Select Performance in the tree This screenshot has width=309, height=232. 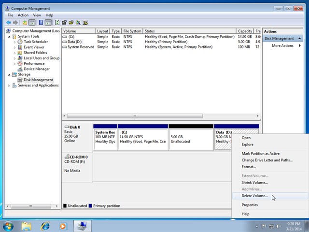[34, 63]
